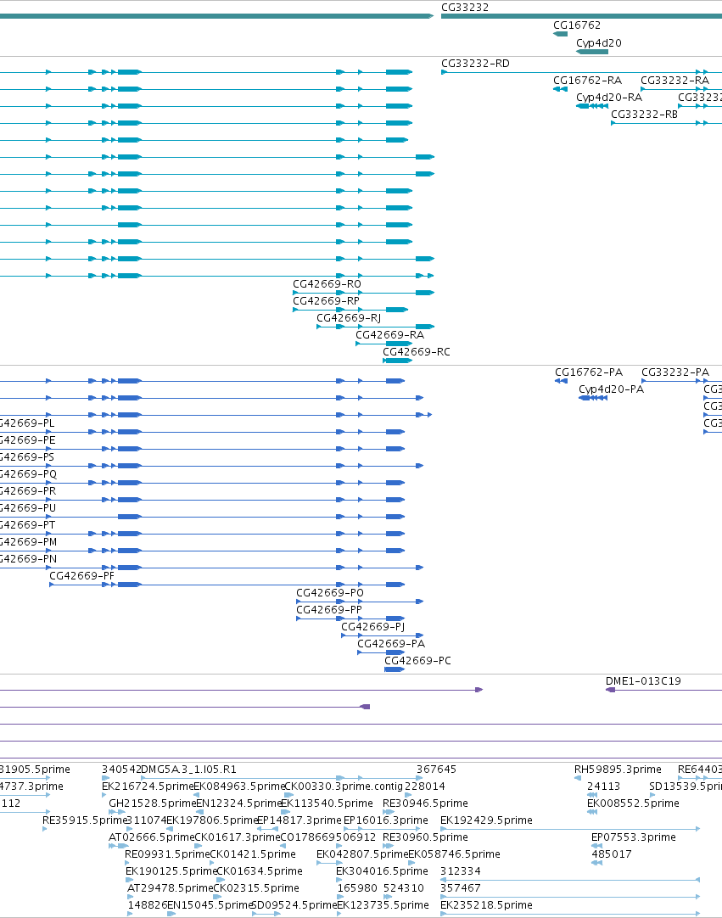Select the CG33232-PA protein label

point(675,372)
